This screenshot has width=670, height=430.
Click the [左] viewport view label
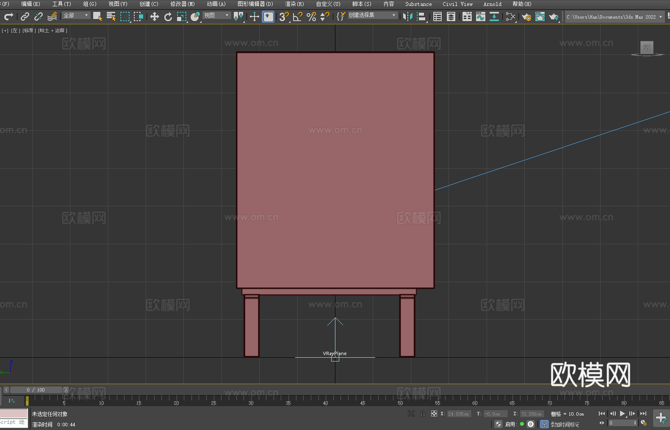click(16, 30)
